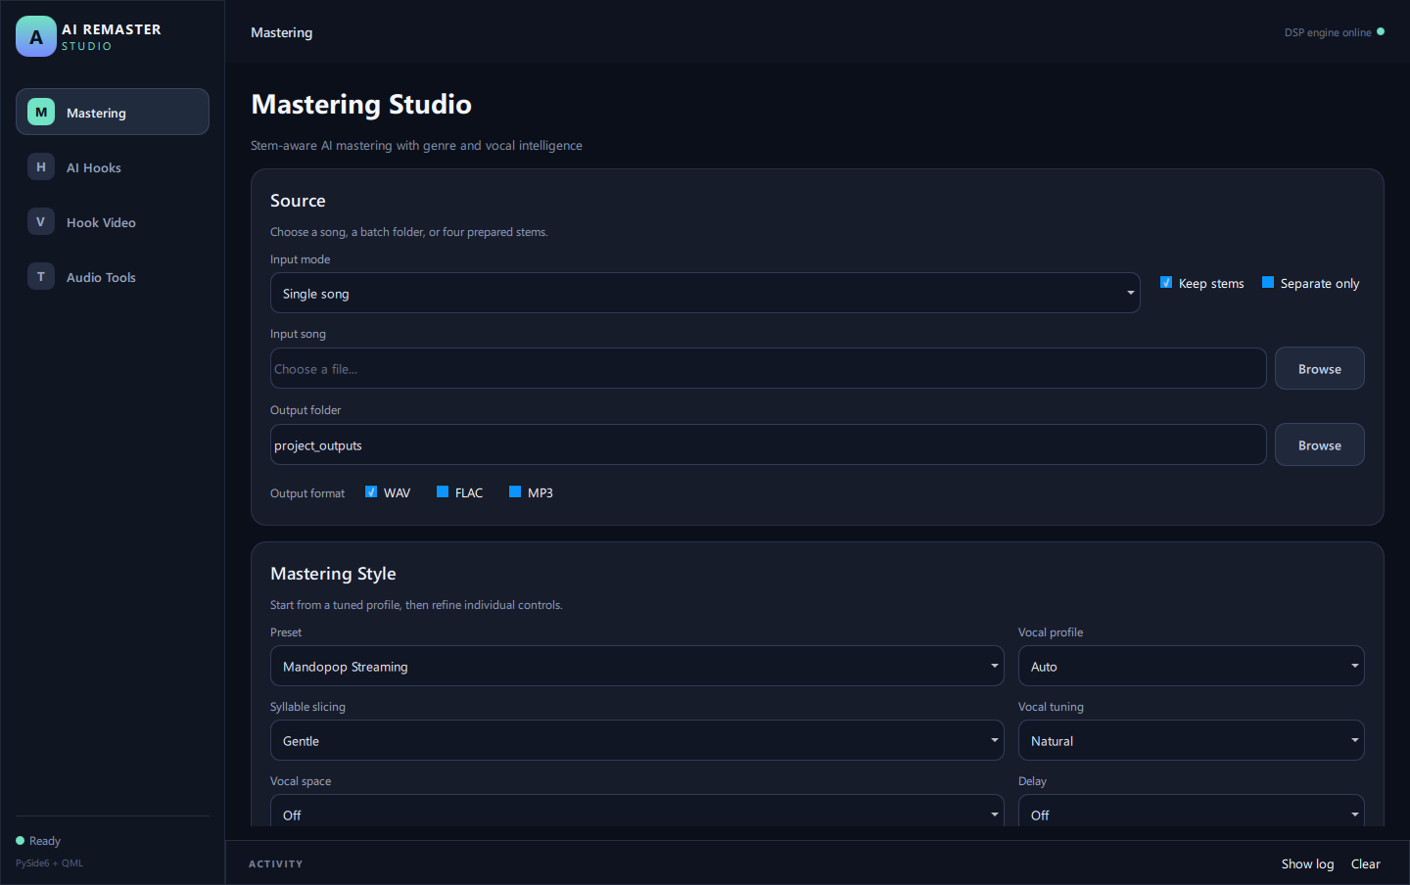Screen dimensions: 1410x885
Task: Open the Input mode dropdown
Action: 705,293
